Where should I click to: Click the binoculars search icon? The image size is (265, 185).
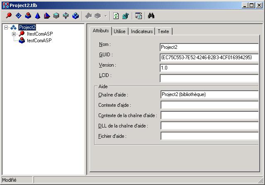click(151, 16)
